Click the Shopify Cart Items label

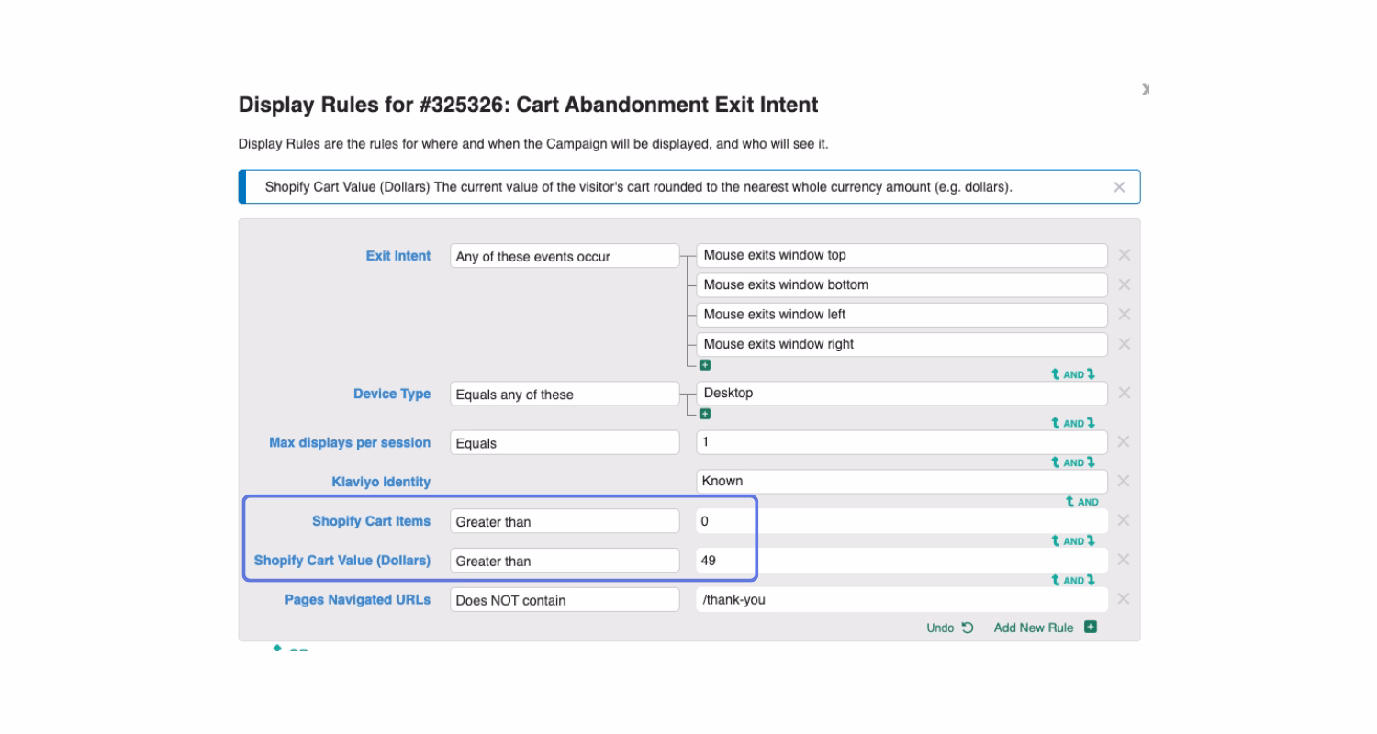pos(371,521)
